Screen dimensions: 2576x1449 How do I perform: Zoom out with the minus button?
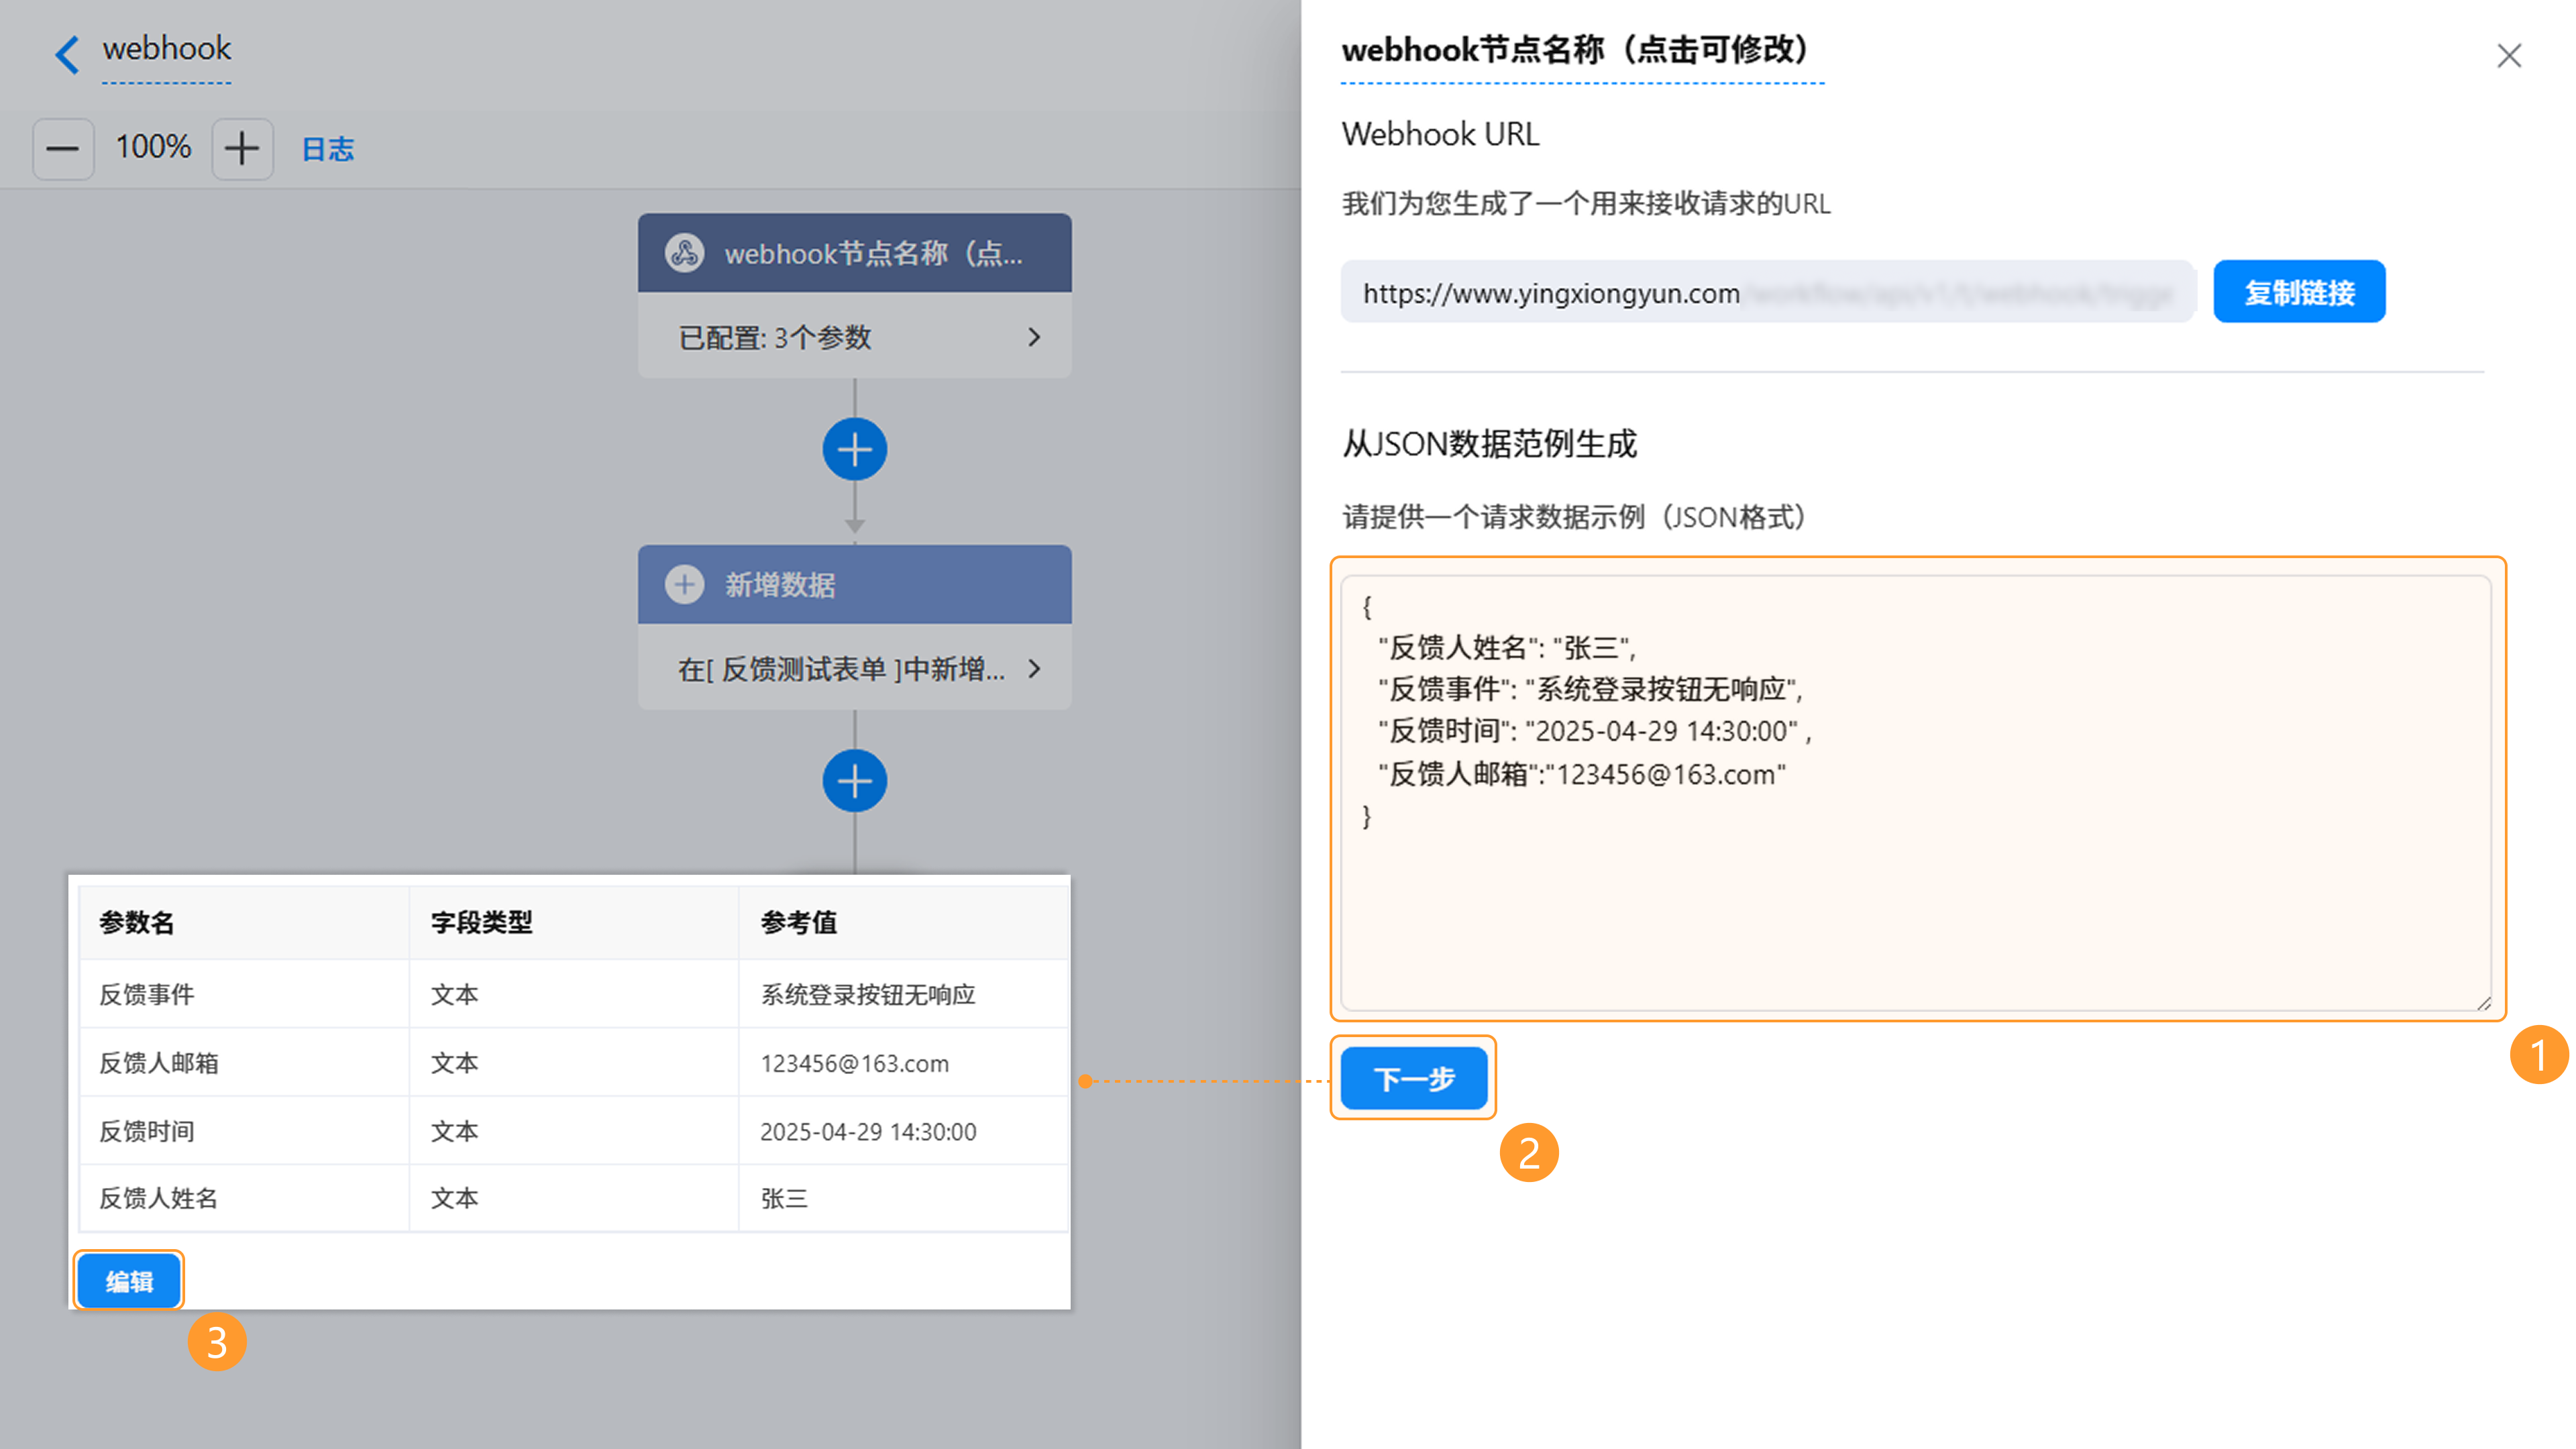(63, 149)
